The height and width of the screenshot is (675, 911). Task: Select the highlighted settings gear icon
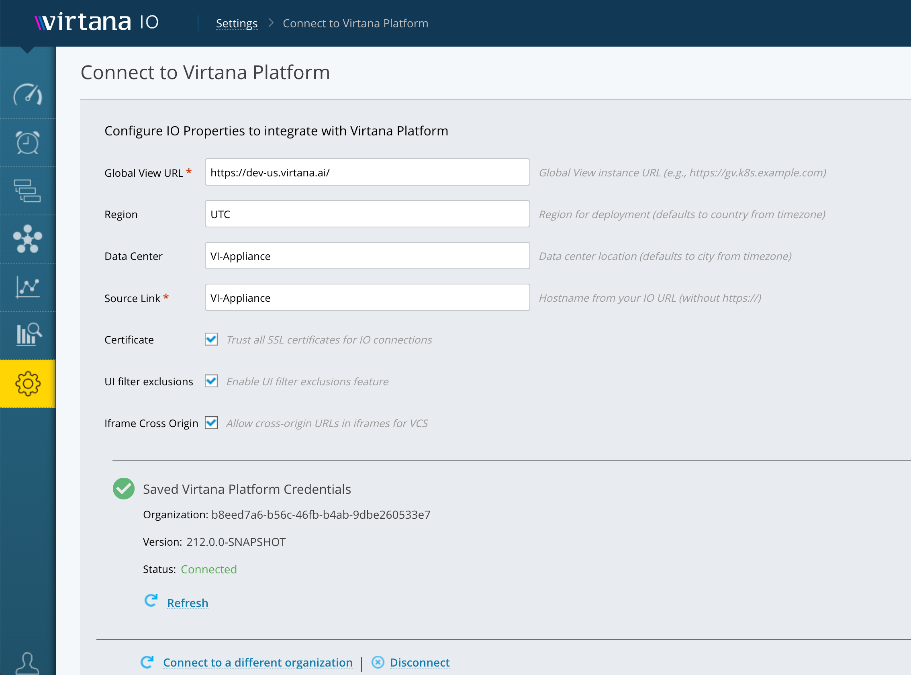[x=28, y=384]
